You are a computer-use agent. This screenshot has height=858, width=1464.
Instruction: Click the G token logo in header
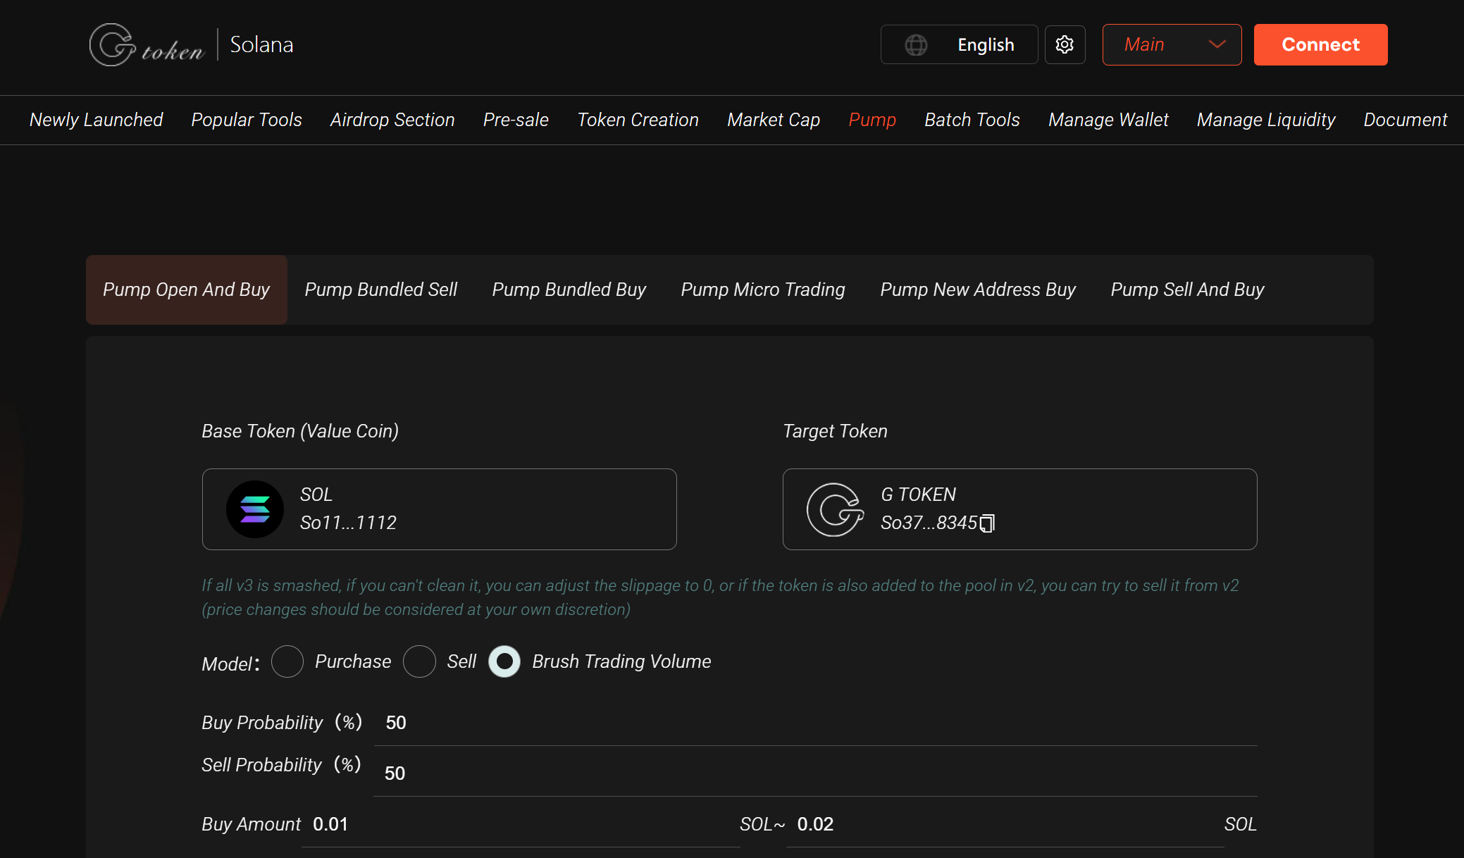pyautogui.click(x=147, y=45)
